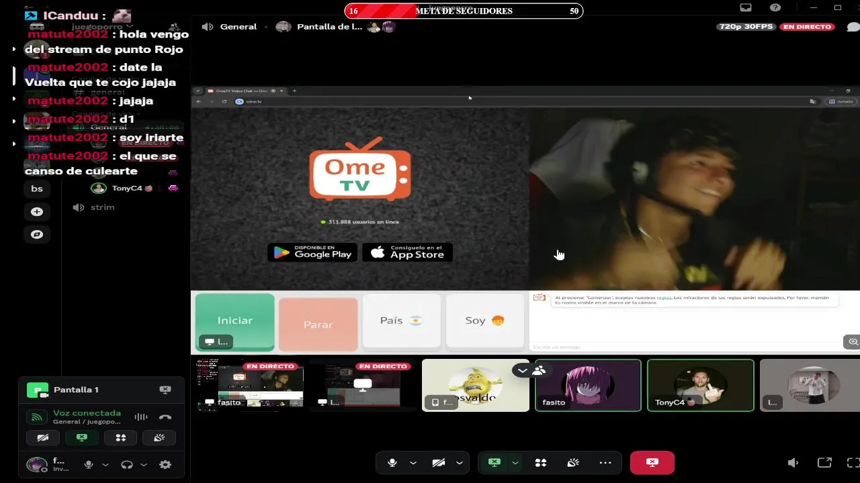Screen dimensions: 860x483
Task: Open the "Pantalla de l..." stream title
Action: tap(329, 27)
